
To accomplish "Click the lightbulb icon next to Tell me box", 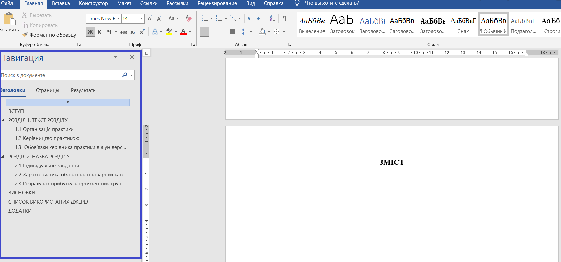I will 297,3.
